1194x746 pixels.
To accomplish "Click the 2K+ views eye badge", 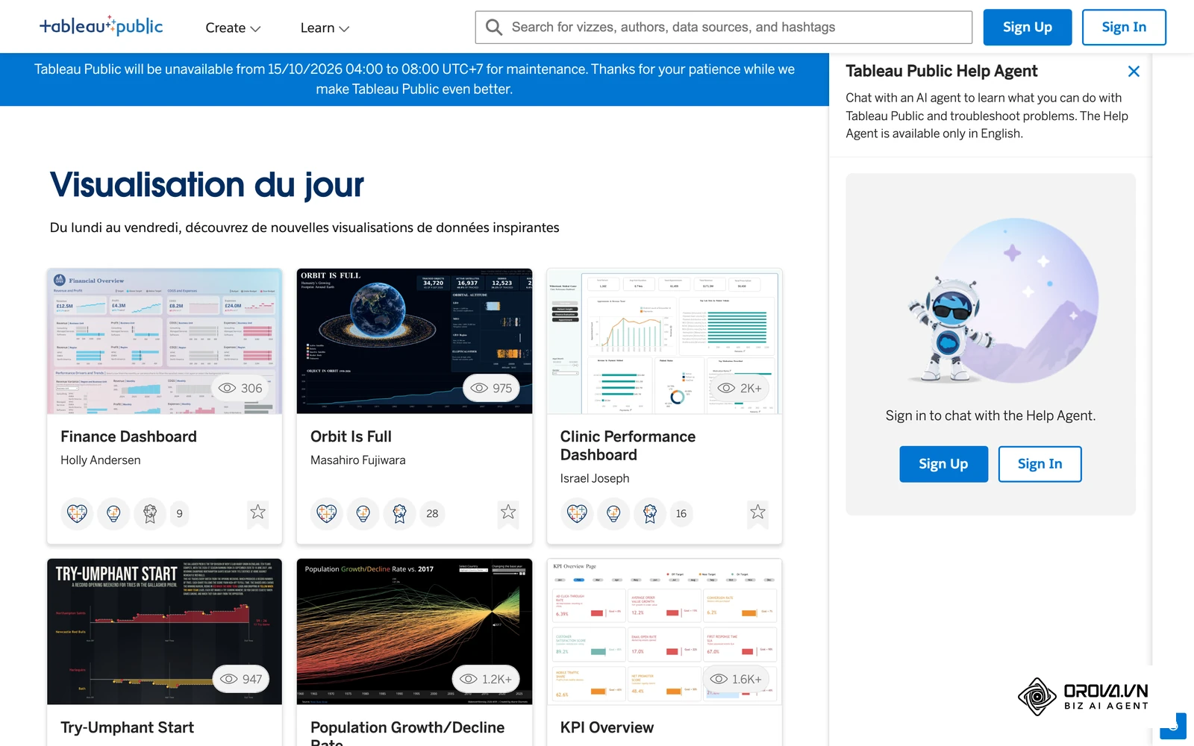I will (740, 388).
